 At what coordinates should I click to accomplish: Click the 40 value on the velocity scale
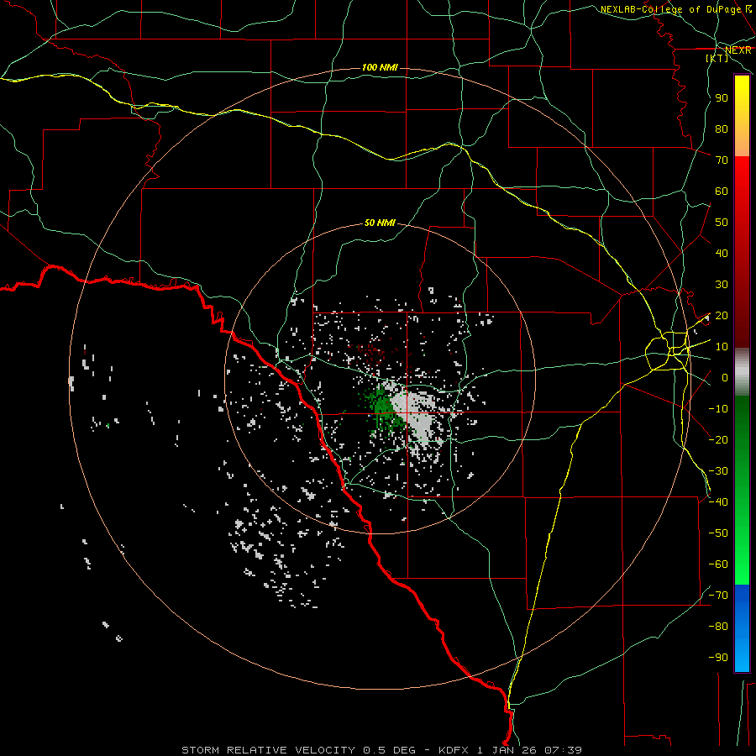pyautogui.click(x=722, y=254)
